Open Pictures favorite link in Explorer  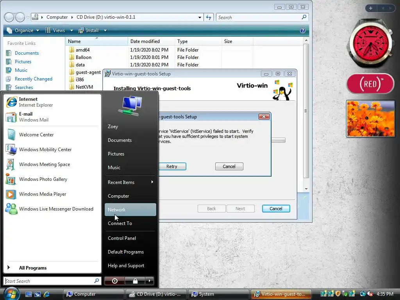click(23, 61)
